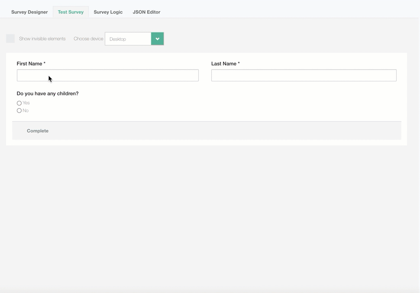Image resolution: width=420 pixels, height=293 pixels.
Task: Click the 'No' answer label text
Action: (26, 111)
